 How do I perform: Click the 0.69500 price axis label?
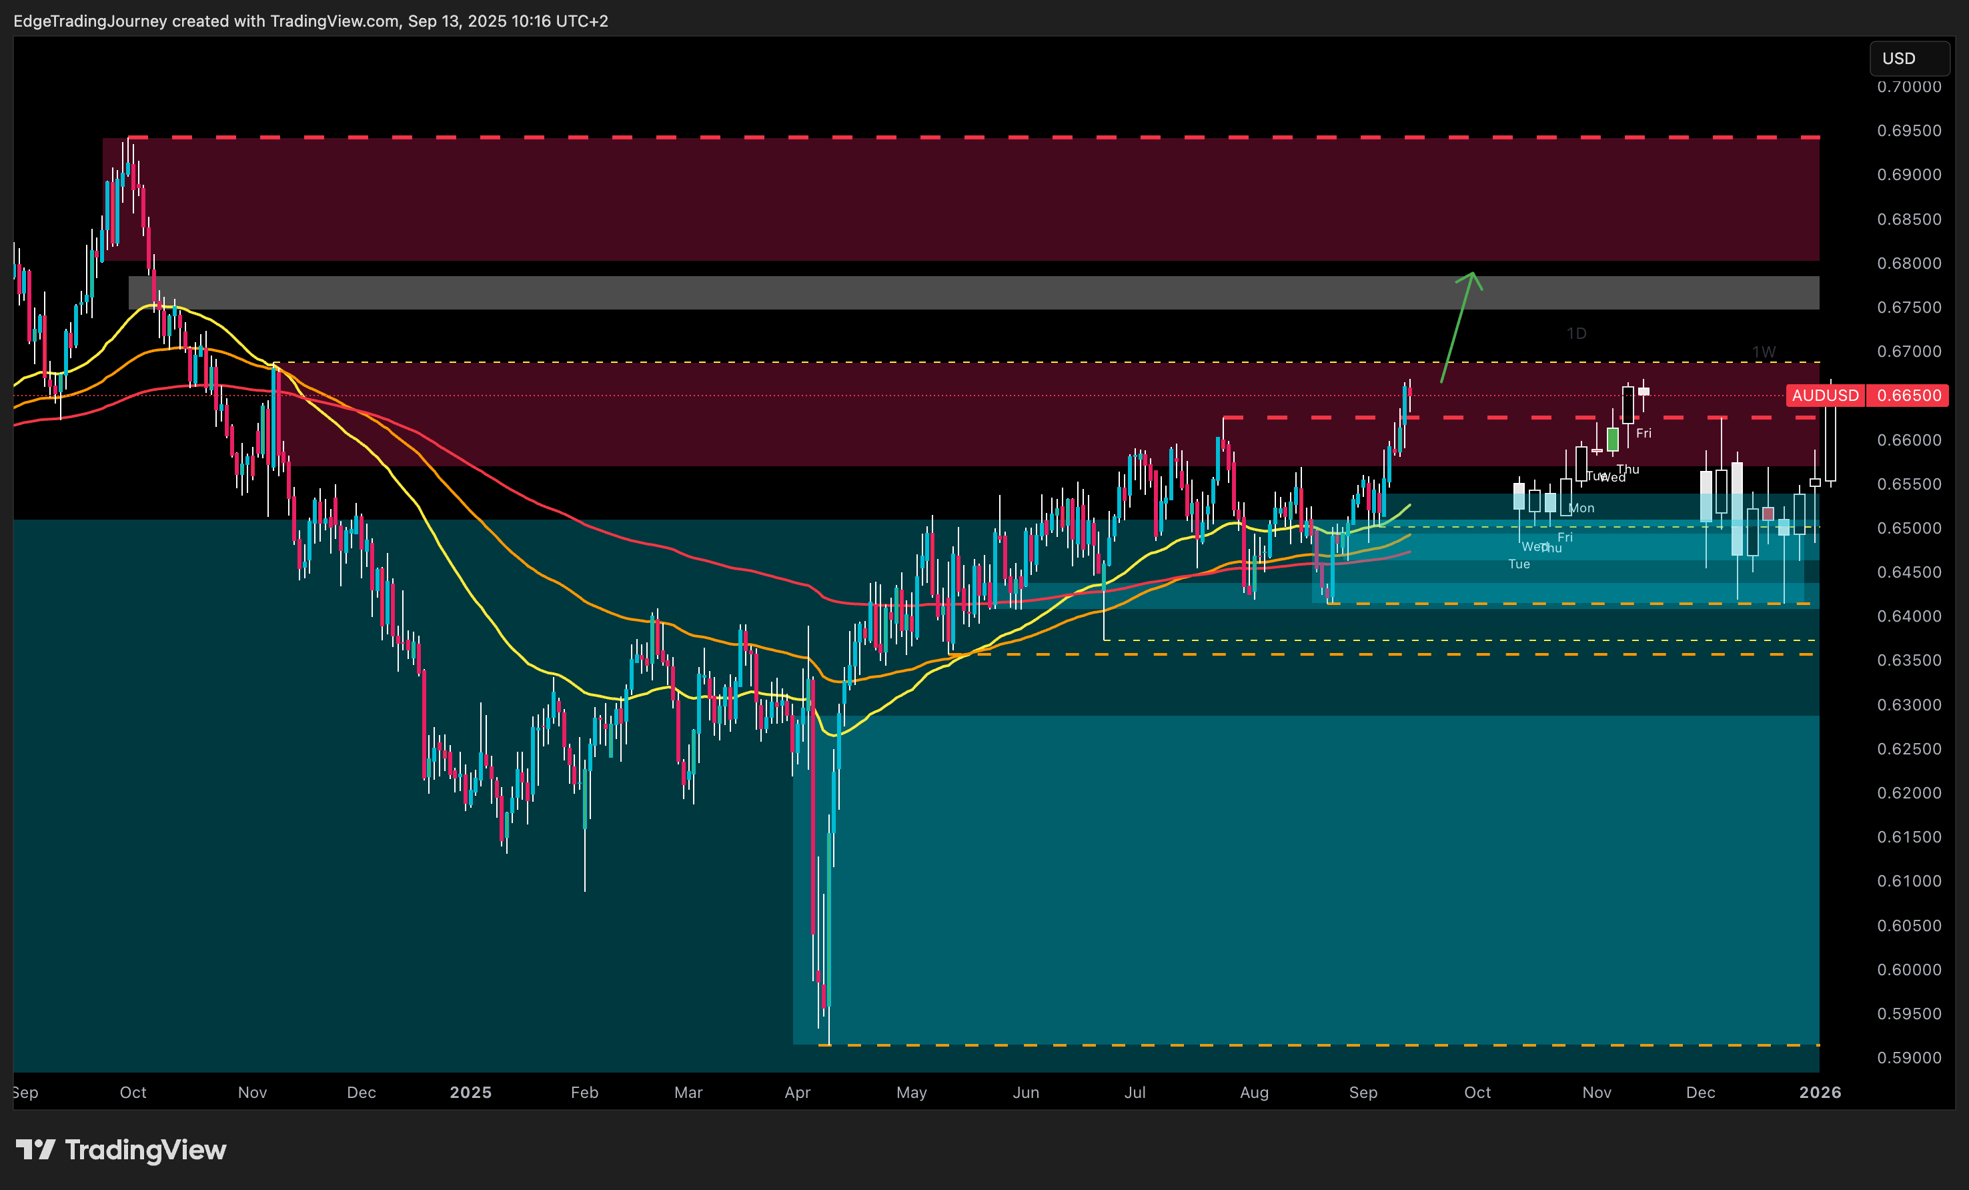click(x=1909, y=130)
